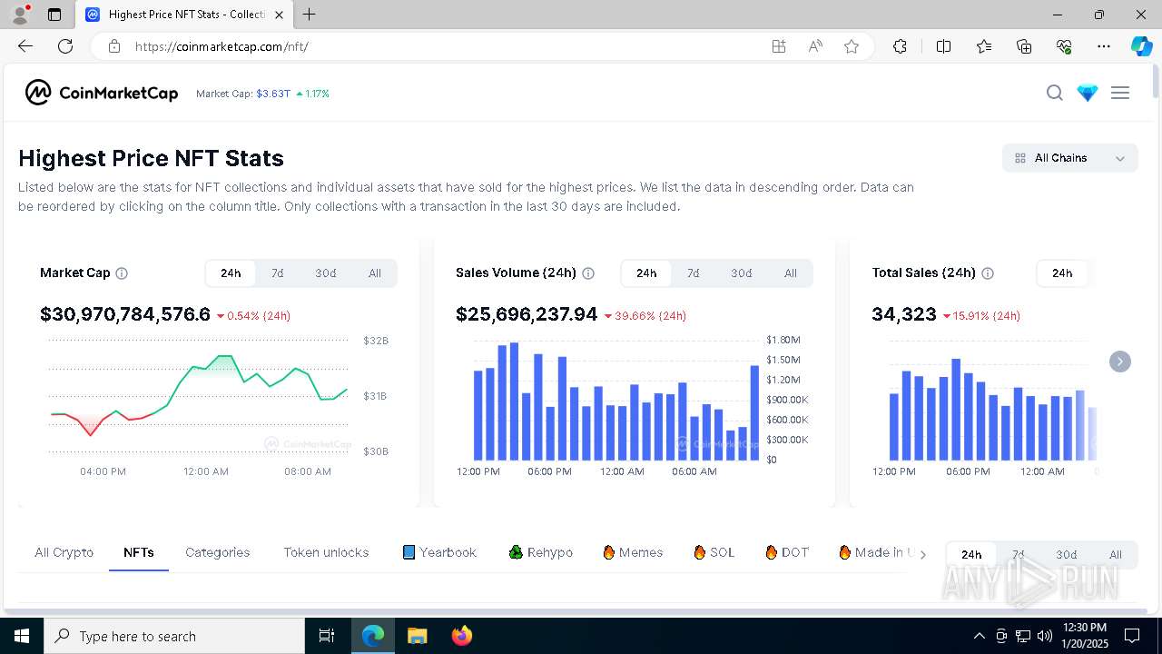
Task: Refresh the current page
Action: [x=65, y=46]
